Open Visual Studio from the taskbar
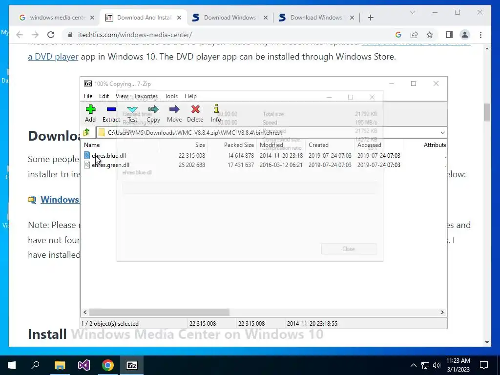Image resolution: width=500 pixels, height=375 pixels. (84, 365)
